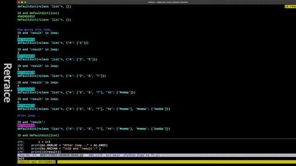Click code line 'print(id(result))'
The width and height of the screenshot is (296, 166).
click(46, 152)
